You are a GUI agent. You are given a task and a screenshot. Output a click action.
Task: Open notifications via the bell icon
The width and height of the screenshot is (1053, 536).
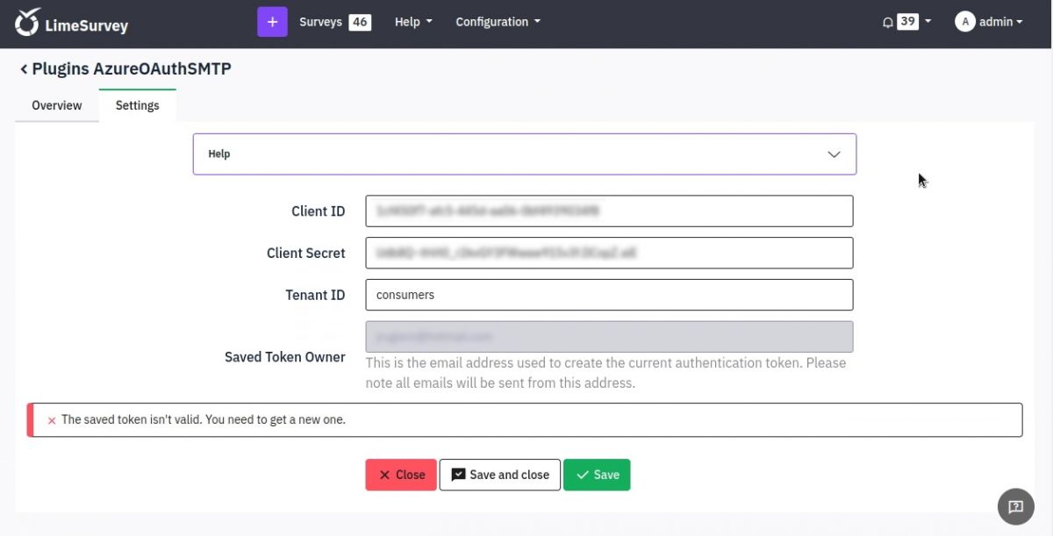[887, 21]
